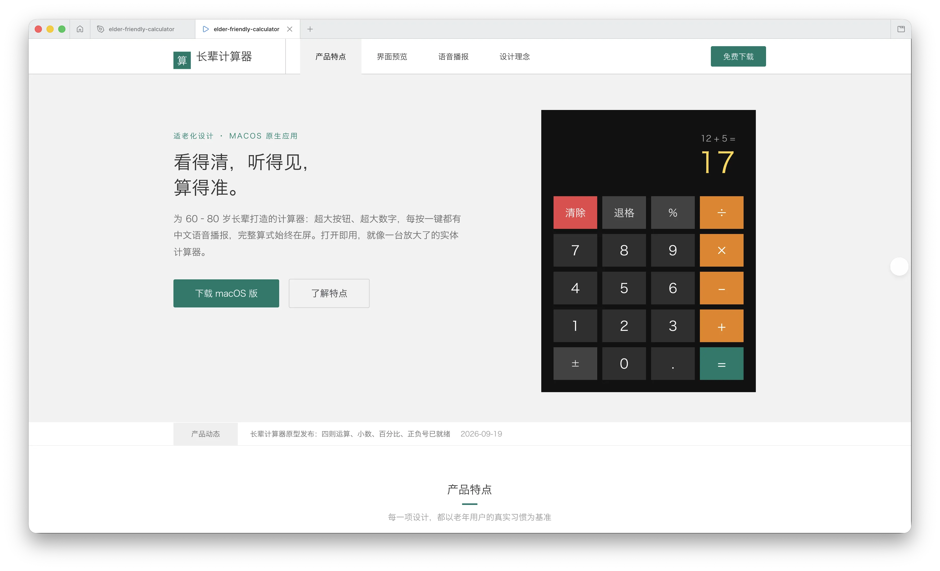940x571 pixels.
Task: Tap the plus-minus sign key
Action: click(x=575, y=363)
